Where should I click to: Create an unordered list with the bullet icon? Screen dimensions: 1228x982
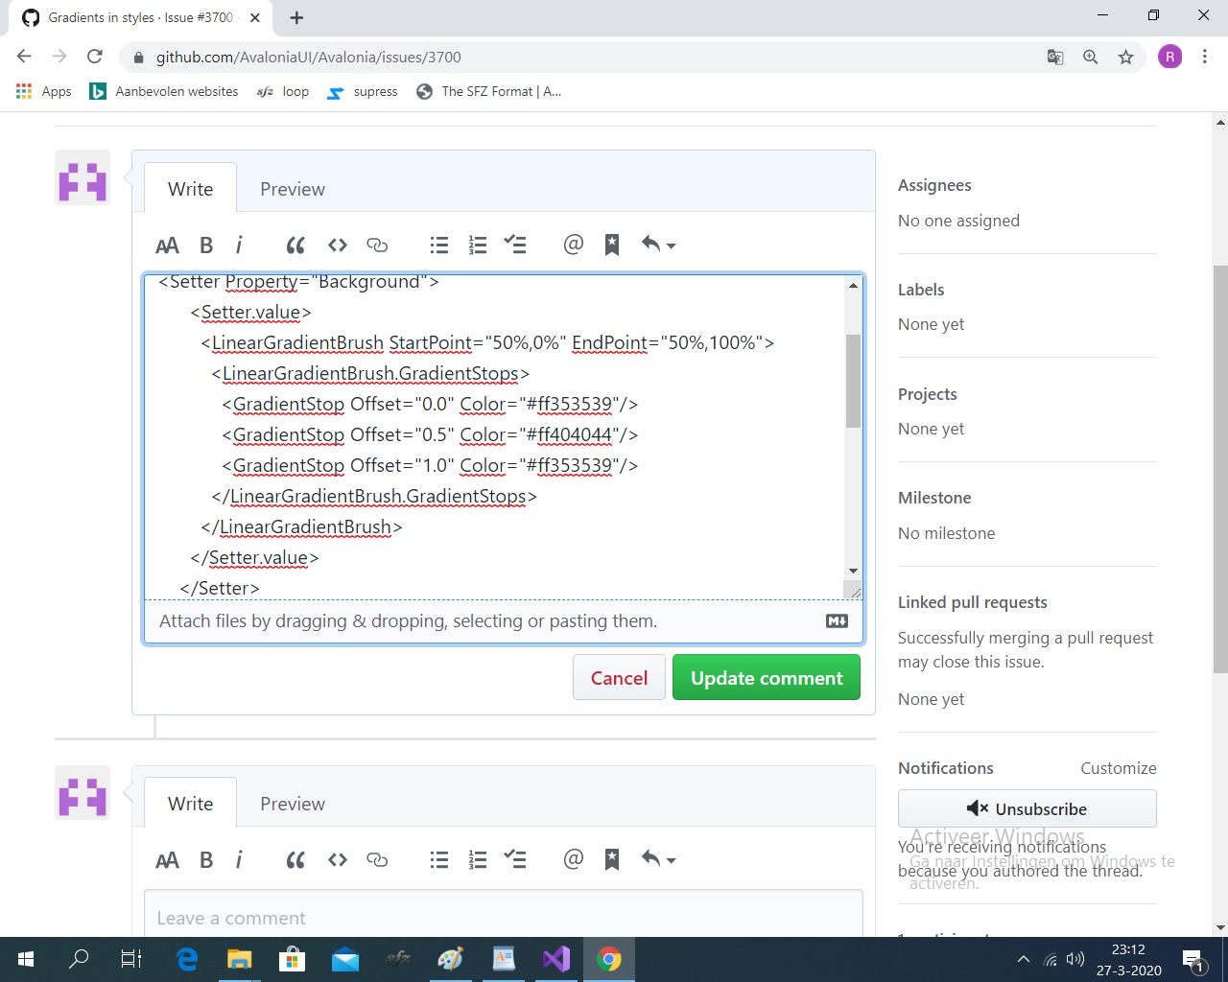438,245
